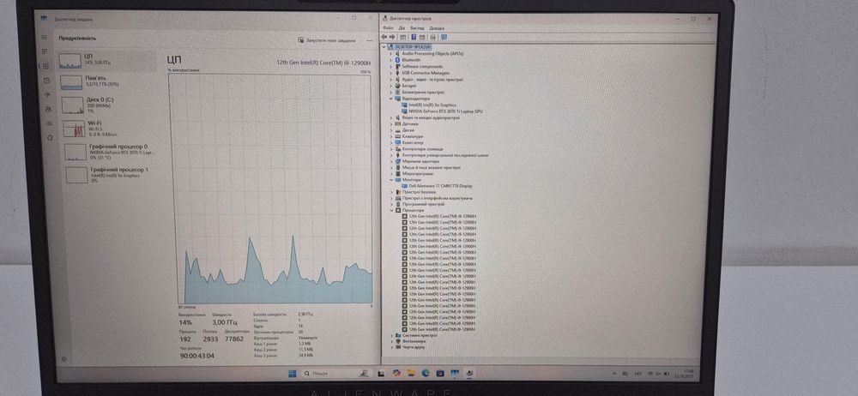
Task: Click the Help icon in Device Manager toolbar
Action: point(414,37)
